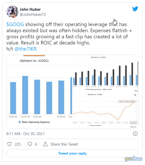Viewport: 145px width, 165px height.
Task: Toggle Return on Capital % legend line
Action: point(95,125)
